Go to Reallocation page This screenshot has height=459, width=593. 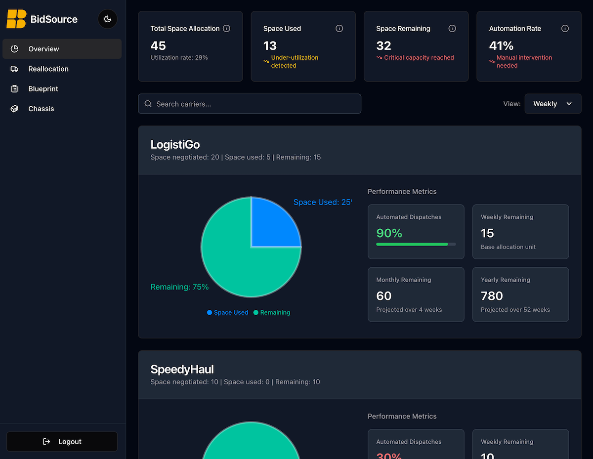coord(62,69)
